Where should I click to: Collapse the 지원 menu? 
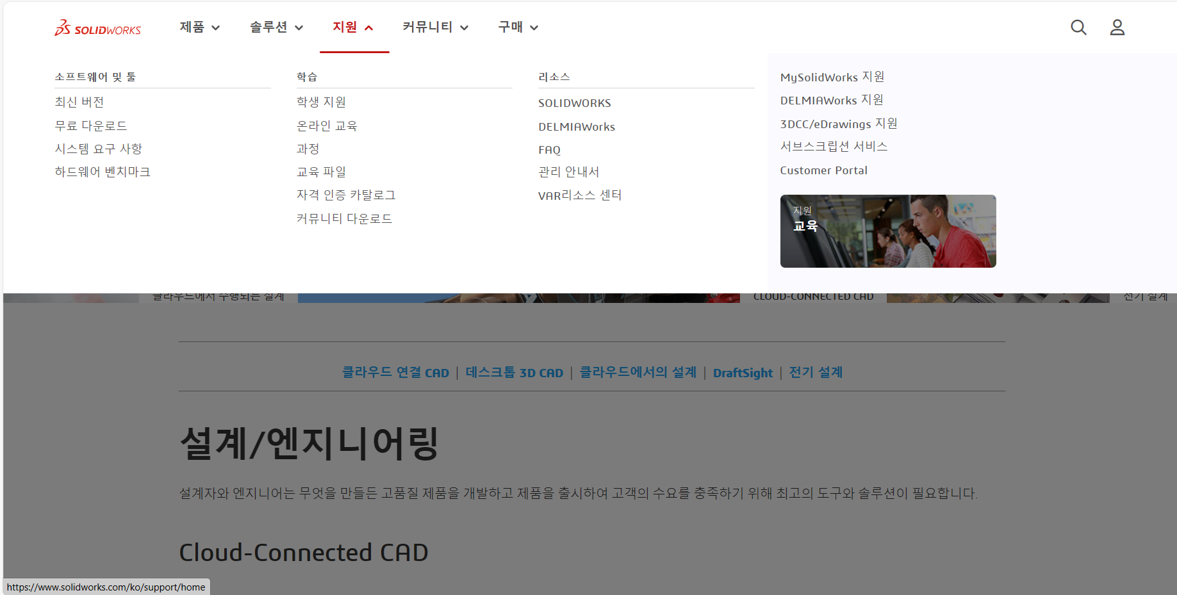pos(353,27)
